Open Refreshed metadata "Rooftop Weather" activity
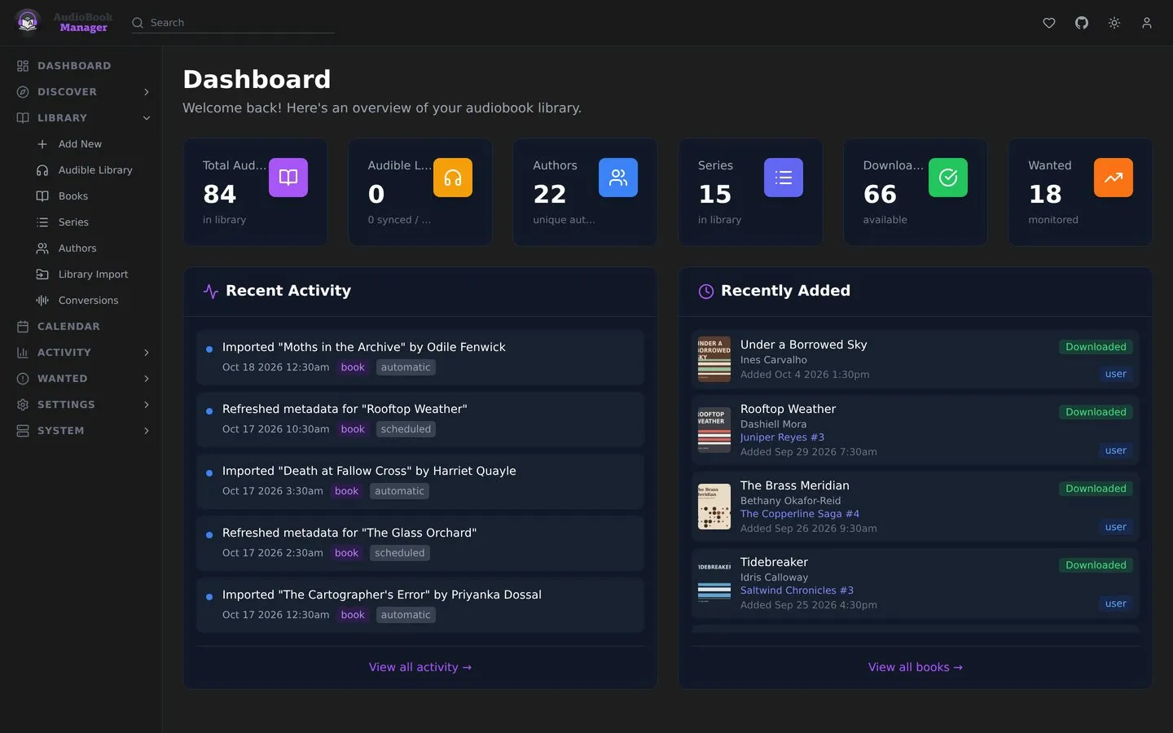 point(420,419)
